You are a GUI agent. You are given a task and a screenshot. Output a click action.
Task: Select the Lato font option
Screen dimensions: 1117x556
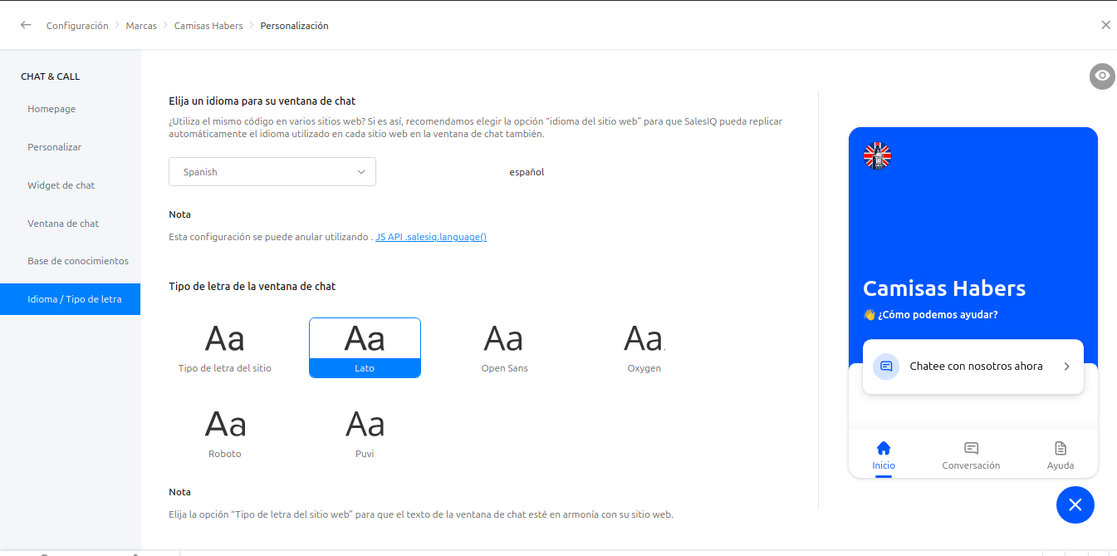tap(365, 347)
